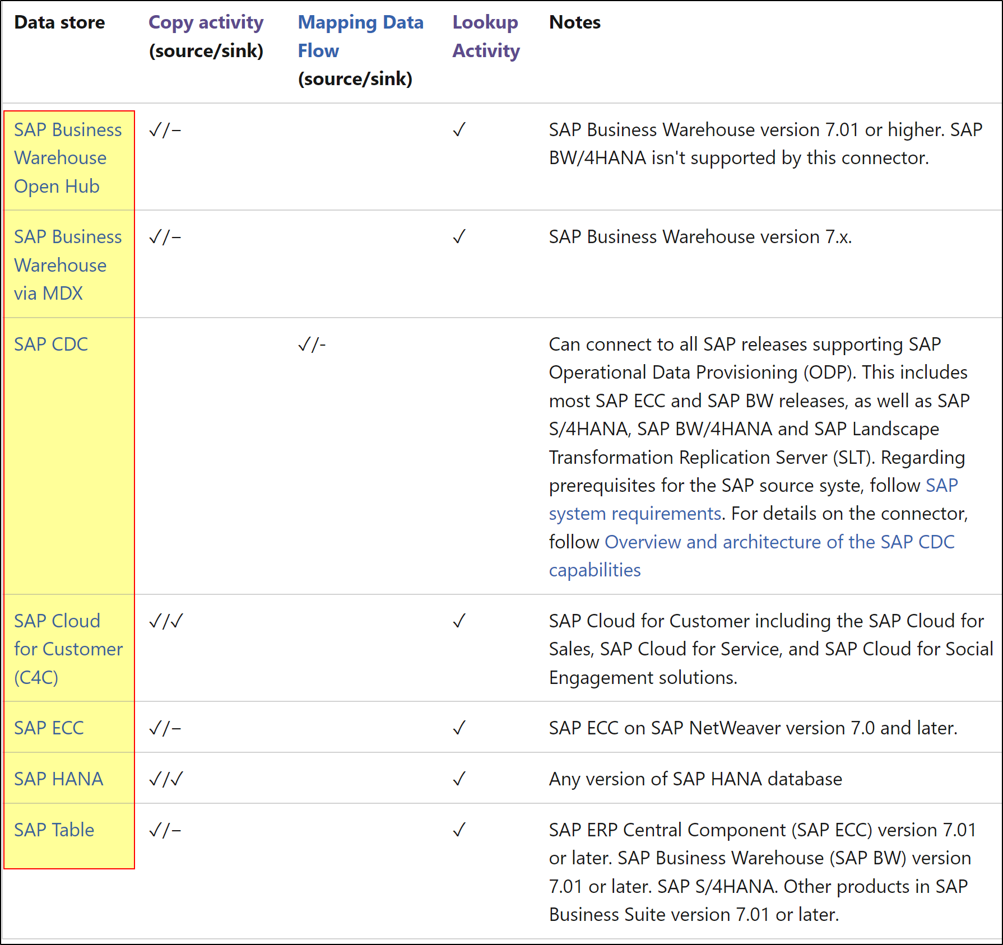Select copy activity value in SAP MDX row
1003x945 pixels.
coord(165,237)
